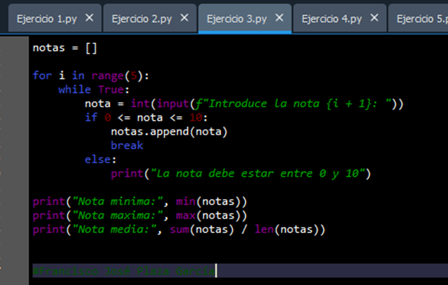Select the Ejercicio 4.py tab
Viewport: 448px width, 285px height.
point(331,18)
